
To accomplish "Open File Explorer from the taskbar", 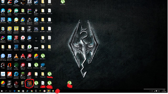I will tap(19, 91).
